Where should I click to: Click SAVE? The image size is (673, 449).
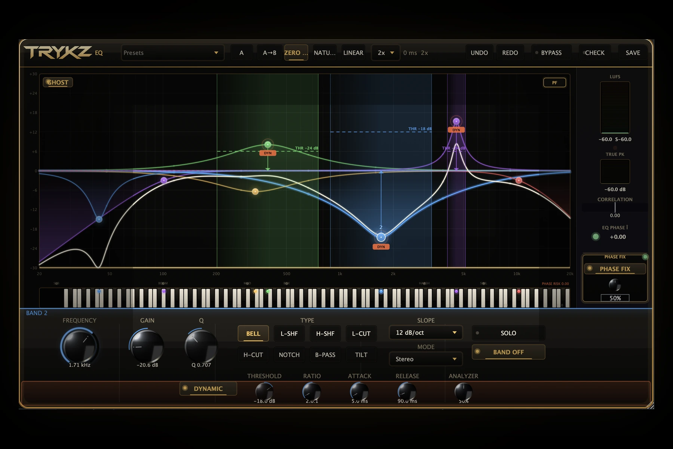633,53
